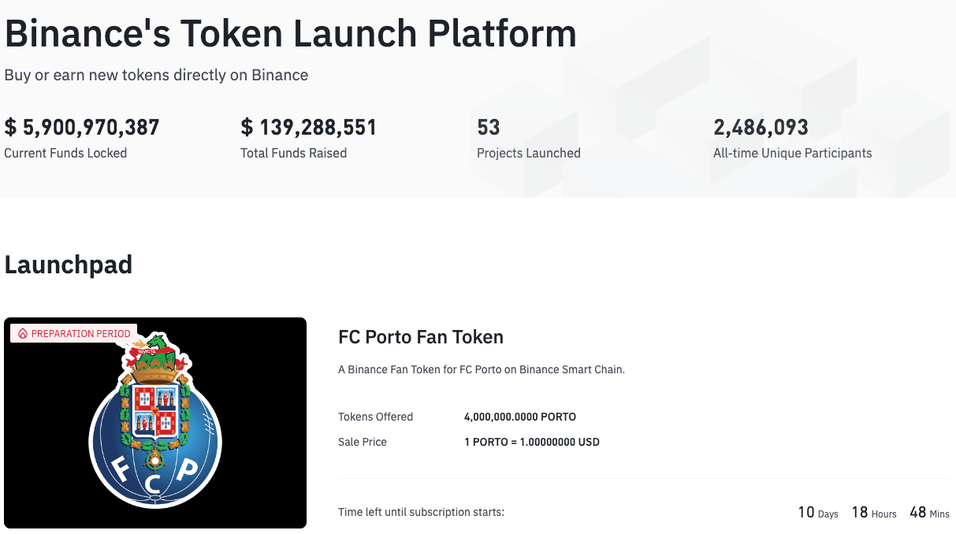Click the 2,486,093 unique participants number
This screenshot has height=534, width=956.
(x=761, y=128)
